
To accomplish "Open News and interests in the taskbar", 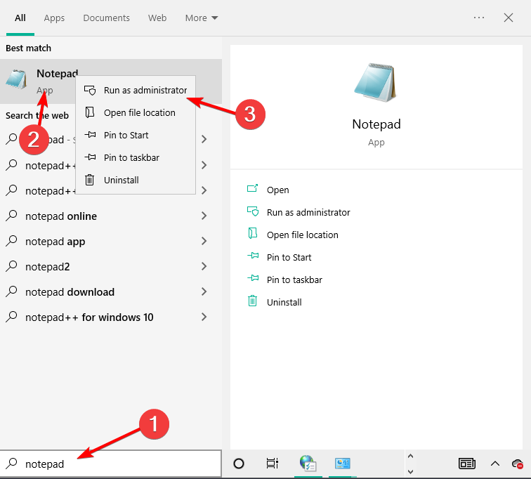I will click(x=467, y=464).
